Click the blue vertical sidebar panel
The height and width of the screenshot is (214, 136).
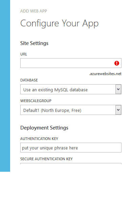coord(5,86)
